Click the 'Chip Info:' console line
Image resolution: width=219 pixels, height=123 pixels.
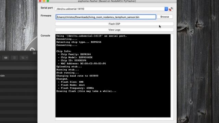coord(64,51)
